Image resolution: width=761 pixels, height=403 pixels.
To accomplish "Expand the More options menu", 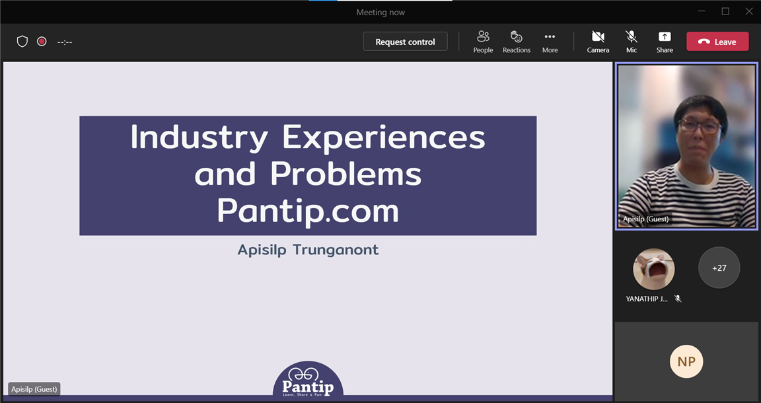I will pos(550,42).
